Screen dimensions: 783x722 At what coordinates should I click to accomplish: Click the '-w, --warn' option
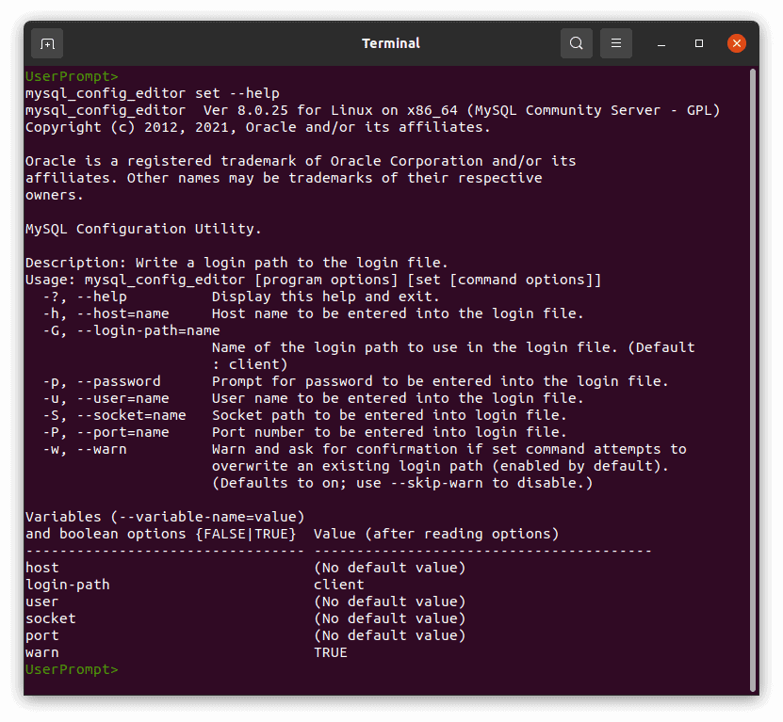point(85,450)
